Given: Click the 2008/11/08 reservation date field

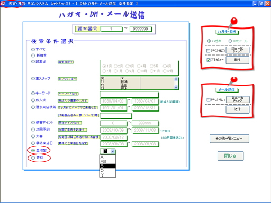Looking at the screenshot, I should click(x=145, y=130).
